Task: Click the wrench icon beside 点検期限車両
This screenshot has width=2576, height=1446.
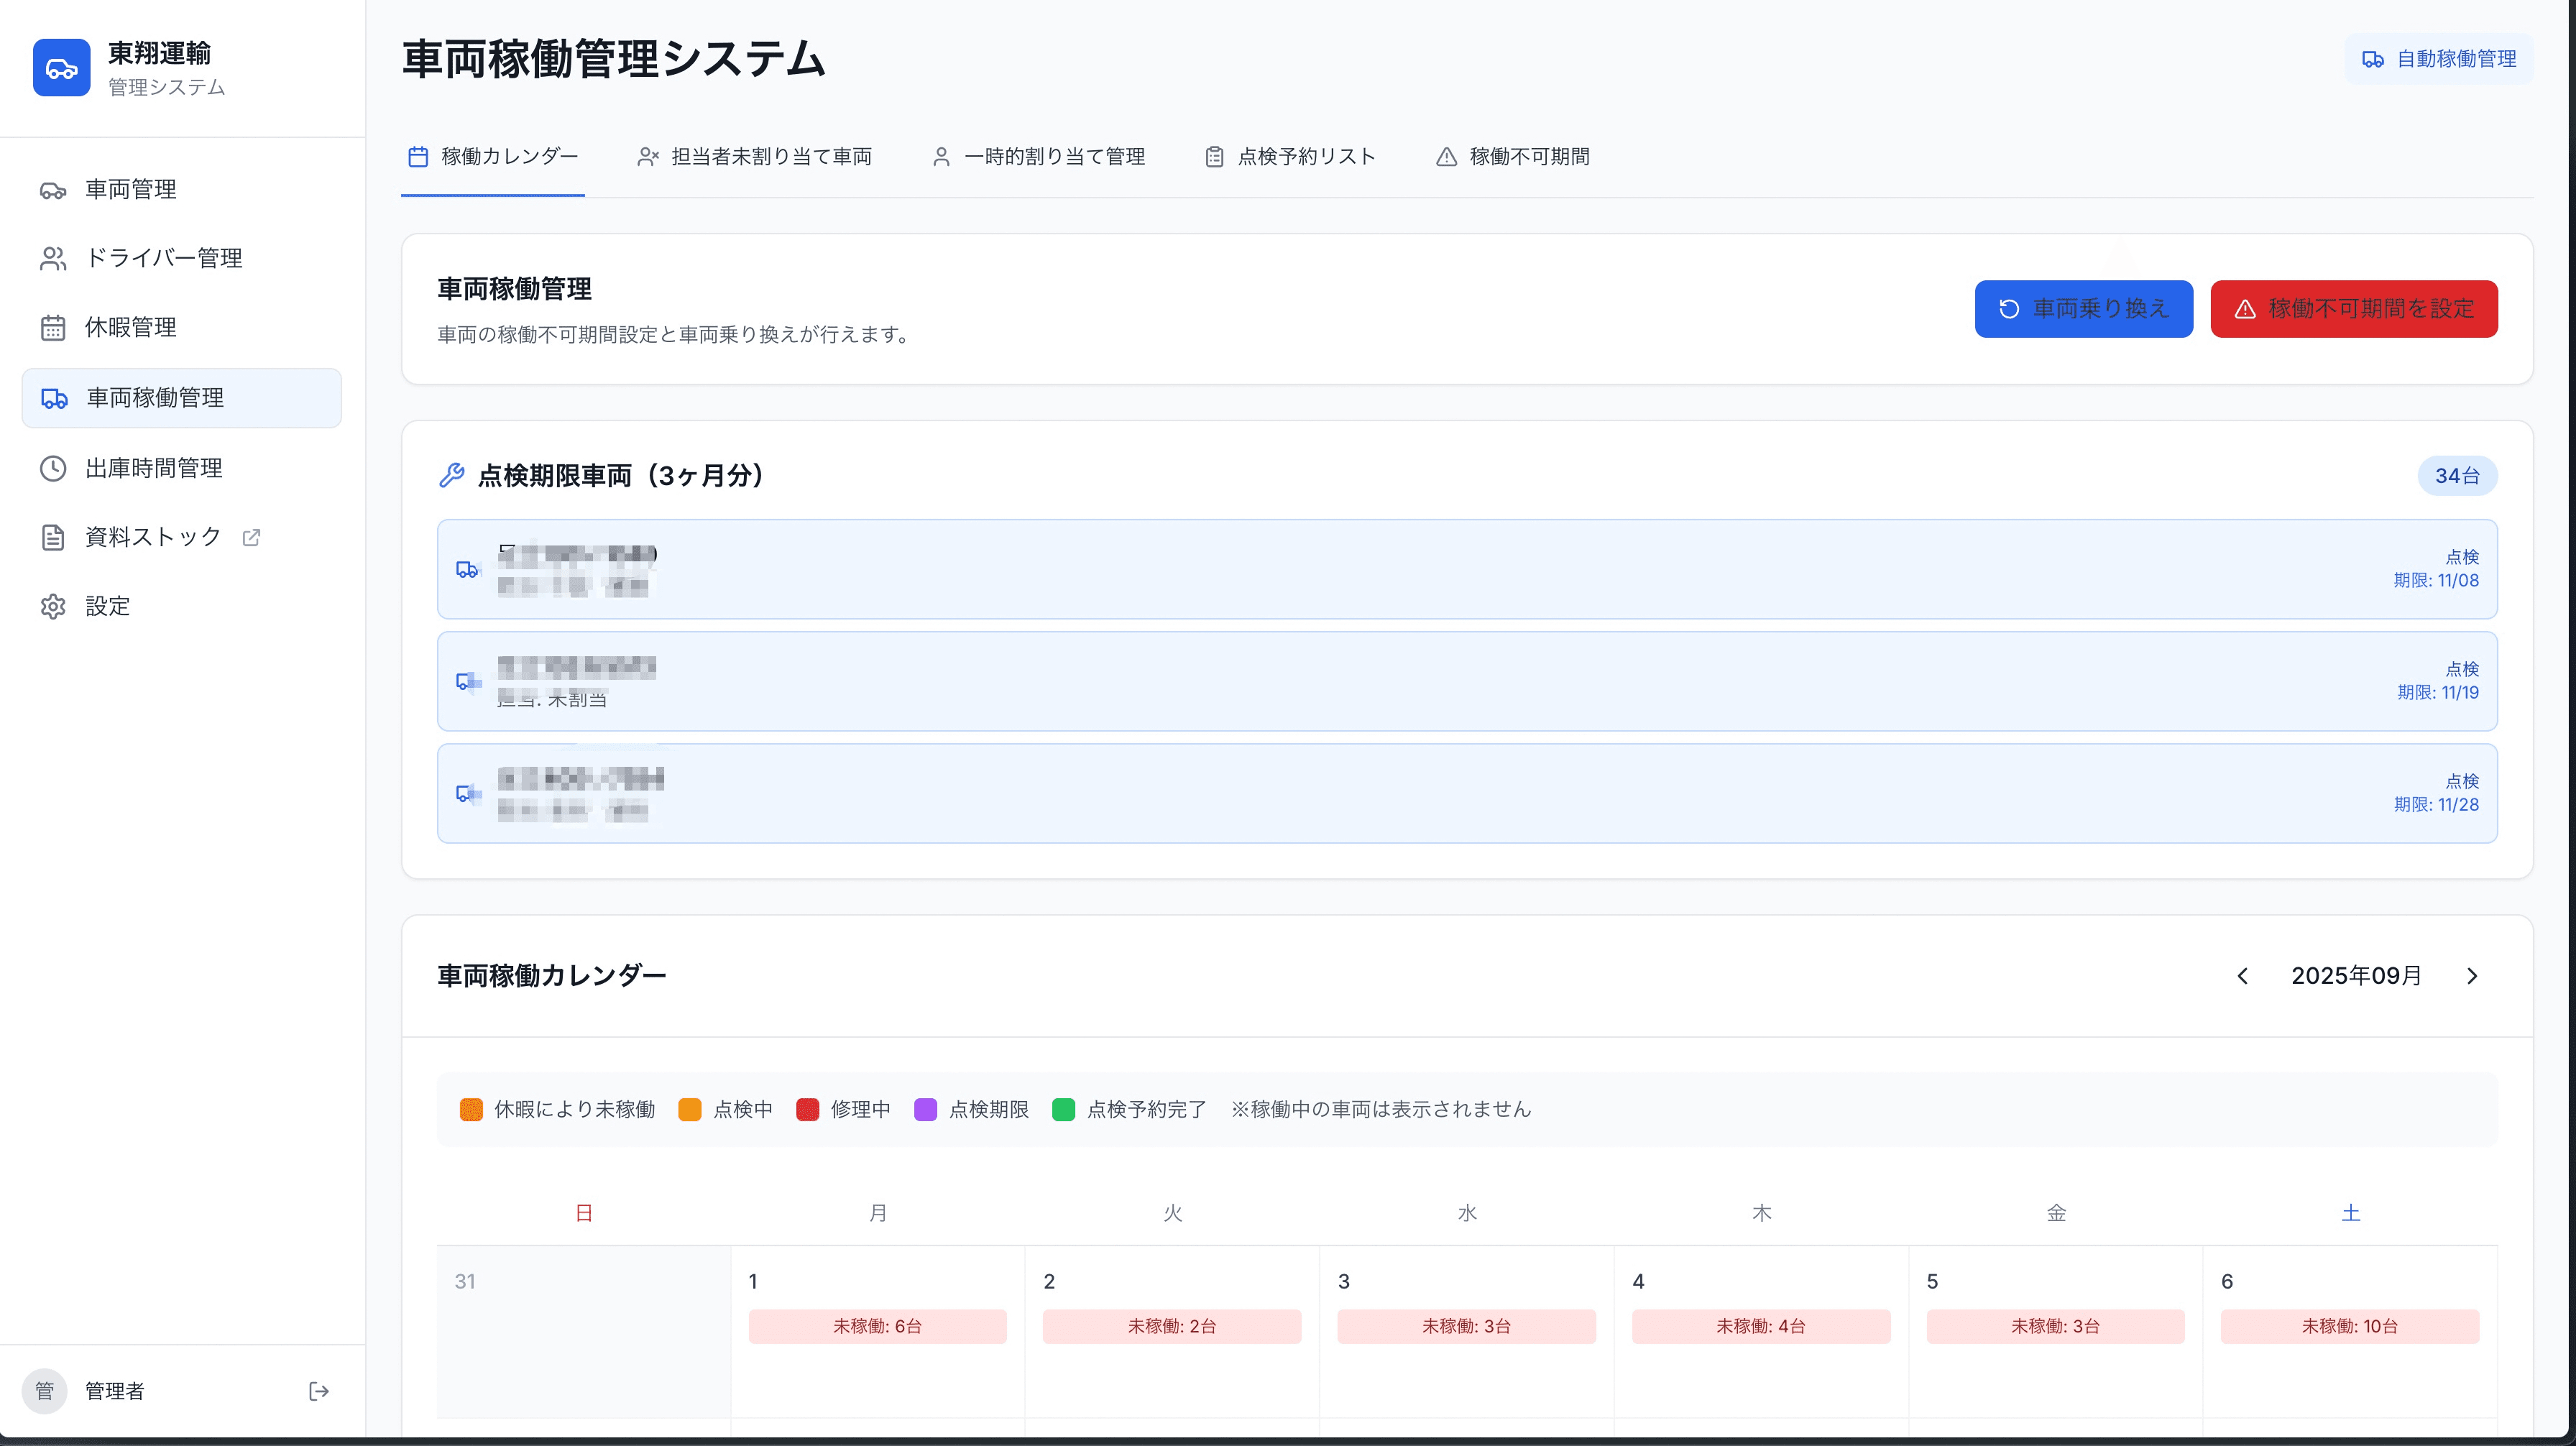Action: click(452, 475)
